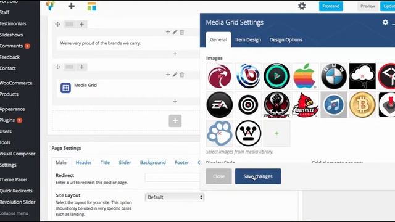This screenshot has width=395, height=222.
Task: Select the Louisville Cardinals logo thumbnail
Action: (306, 105)
